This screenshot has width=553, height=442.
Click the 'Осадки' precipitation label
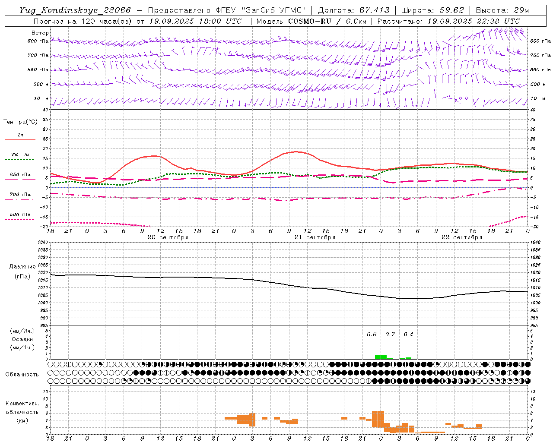[x=22, y=339]
